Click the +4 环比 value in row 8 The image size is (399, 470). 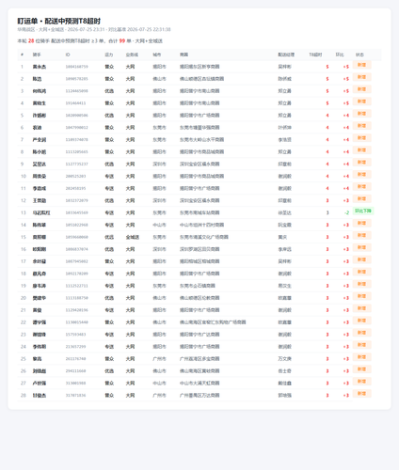point(346,152)
